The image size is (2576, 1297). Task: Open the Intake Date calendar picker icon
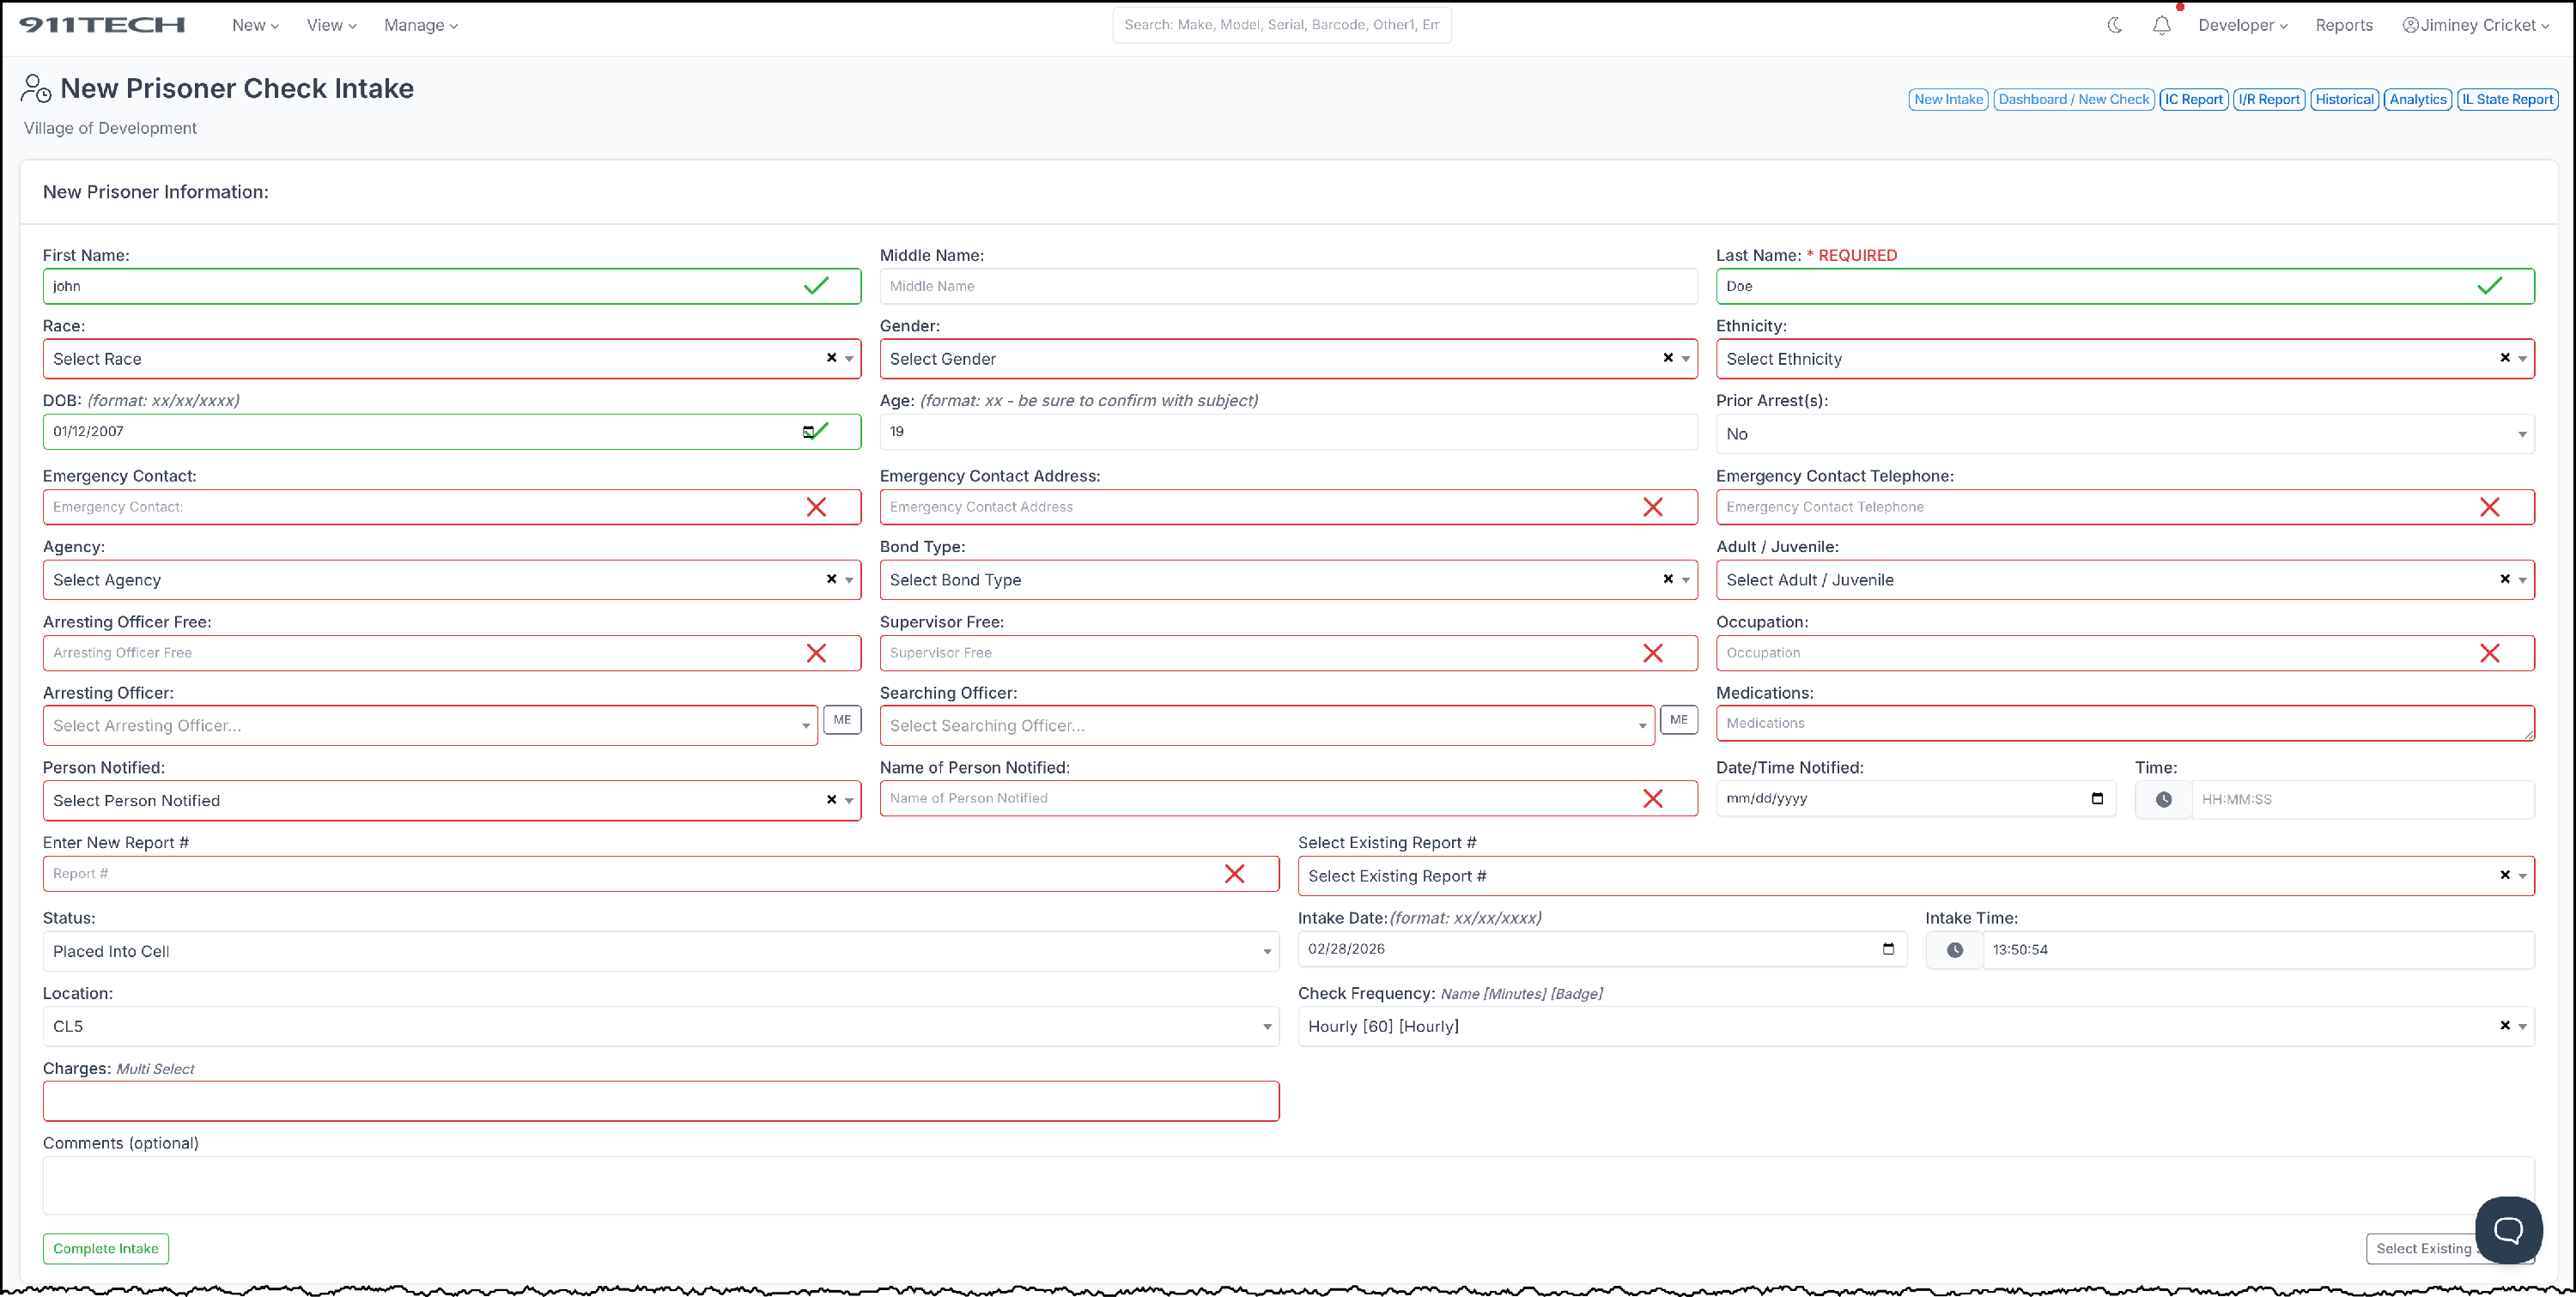pyautogui.click(x=1888, y=949)
